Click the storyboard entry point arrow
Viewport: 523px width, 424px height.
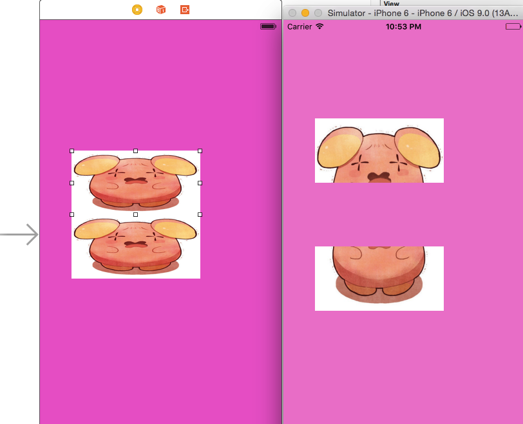click(x=19, y=234)
